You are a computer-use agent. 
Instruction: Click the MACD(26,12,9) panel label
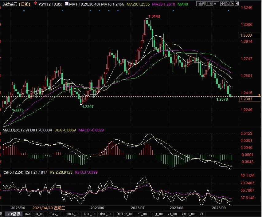click(16, 130)
